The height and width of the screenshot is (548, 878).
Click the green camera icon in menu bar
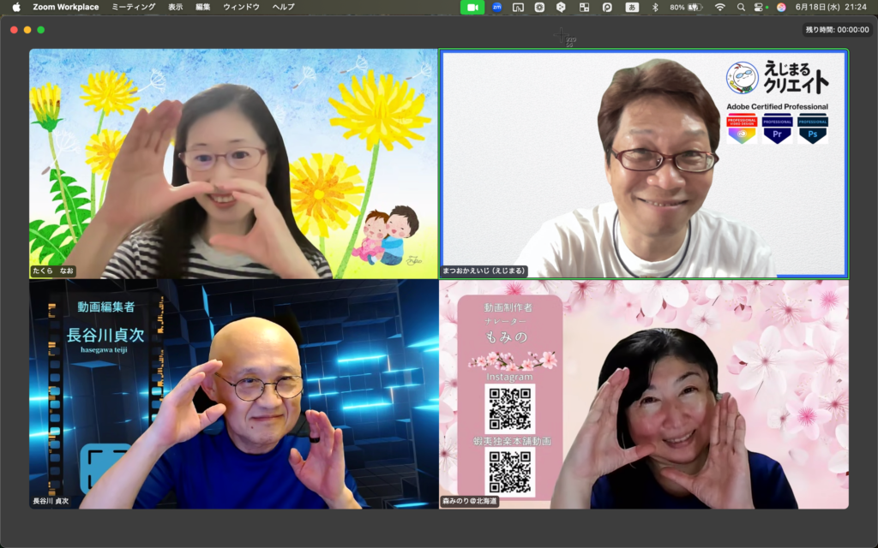tap(472, 7)
